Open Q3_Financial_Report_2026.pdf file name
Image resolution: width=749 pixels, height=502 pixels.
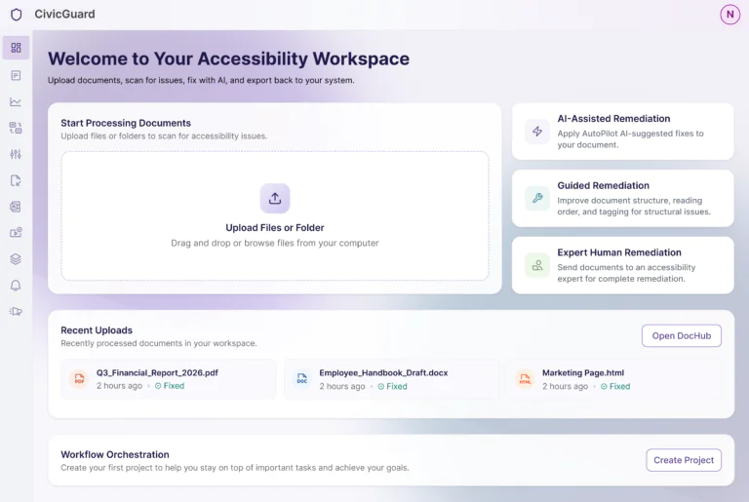point(157,372)
